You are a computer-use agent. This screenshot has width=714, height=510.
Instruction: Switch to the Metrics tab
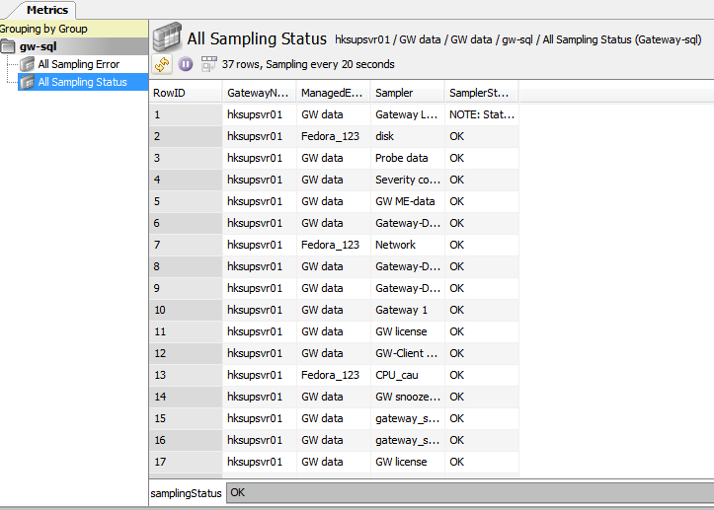click(x=47, y=10)
